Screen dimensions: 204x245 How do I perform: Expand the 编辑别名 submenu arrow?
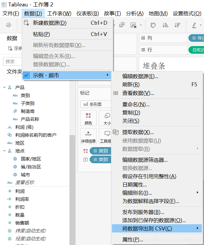coord(198,193)
